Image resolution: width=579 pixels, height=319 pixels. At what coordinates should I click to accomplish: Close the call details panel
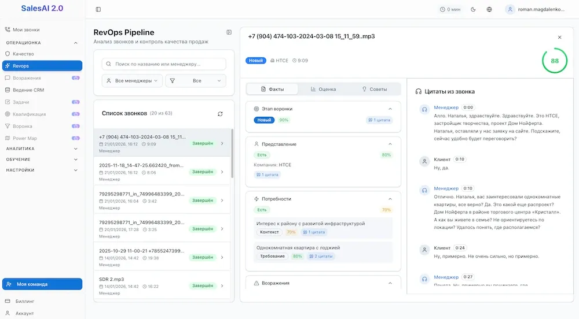(559, 37)
